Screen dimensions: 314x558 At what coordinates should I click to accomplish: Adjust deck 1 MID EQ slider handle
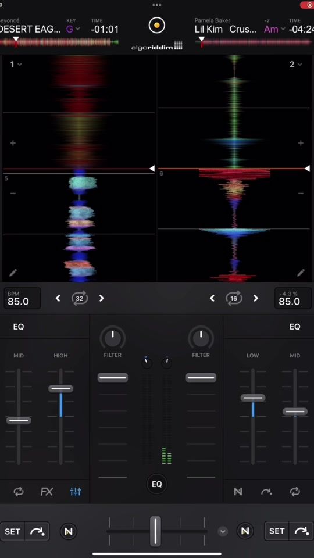click(x=19, y=420)
